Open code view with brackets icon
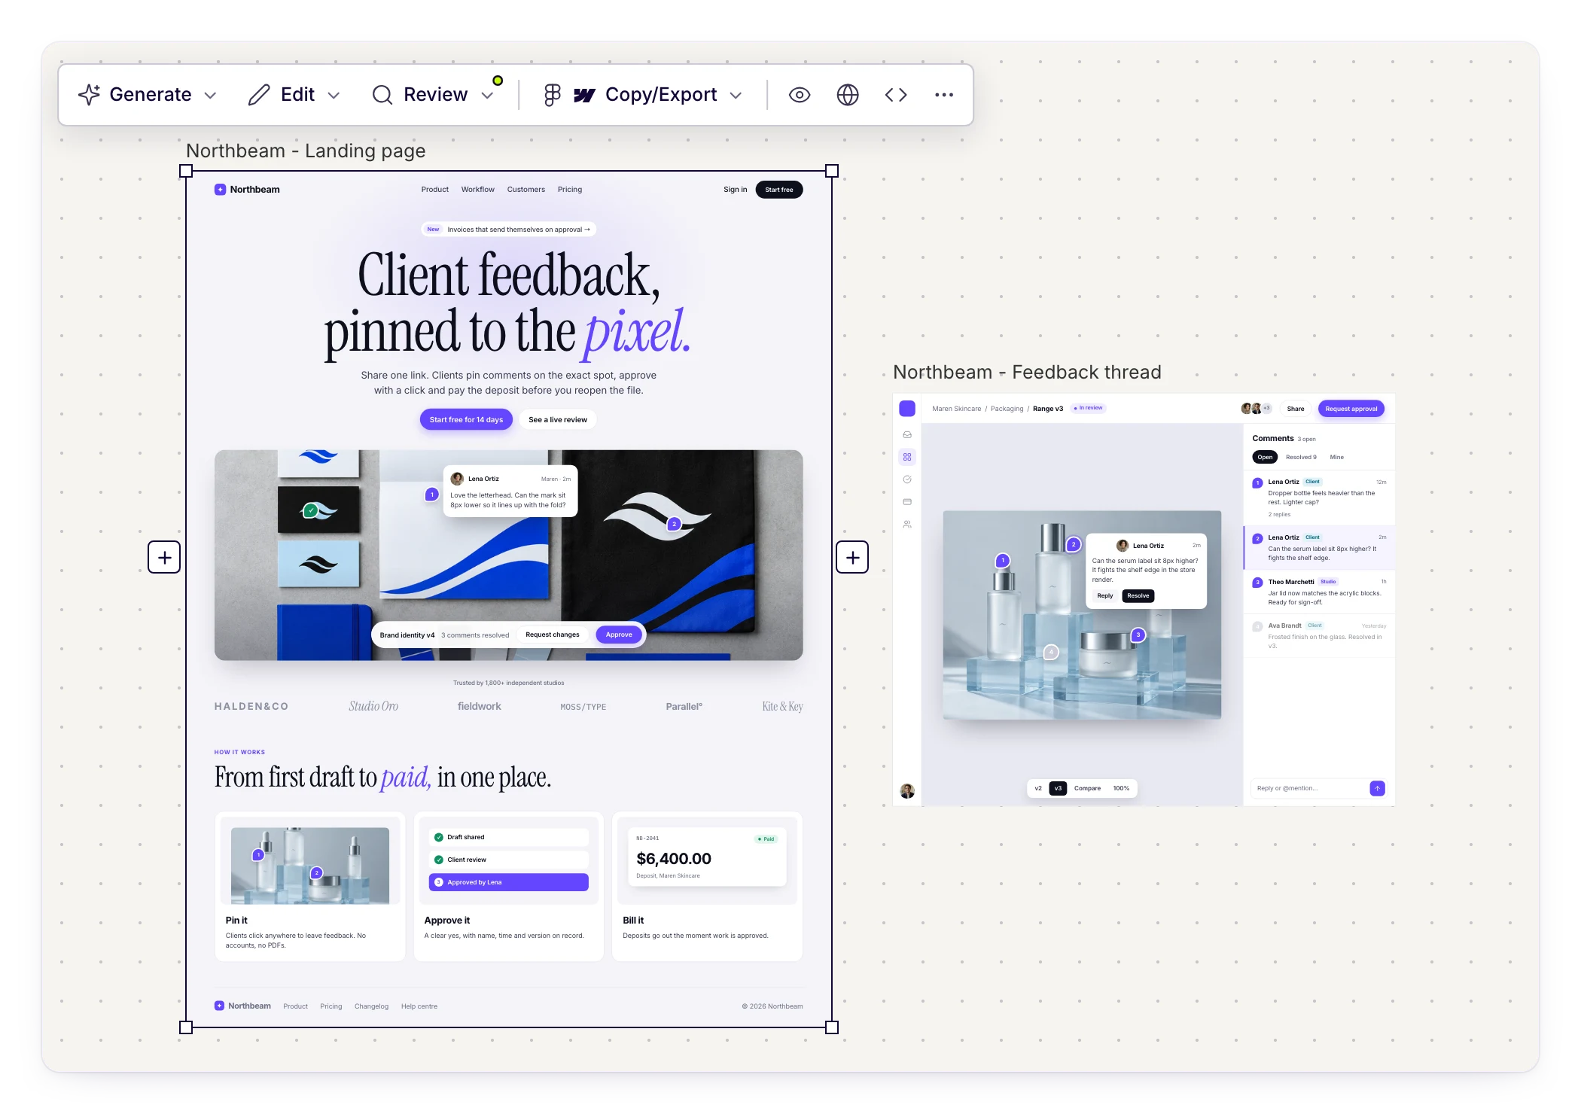Image resolution: width=1581 pixels, height=1114 pixels. coord(896,95)
